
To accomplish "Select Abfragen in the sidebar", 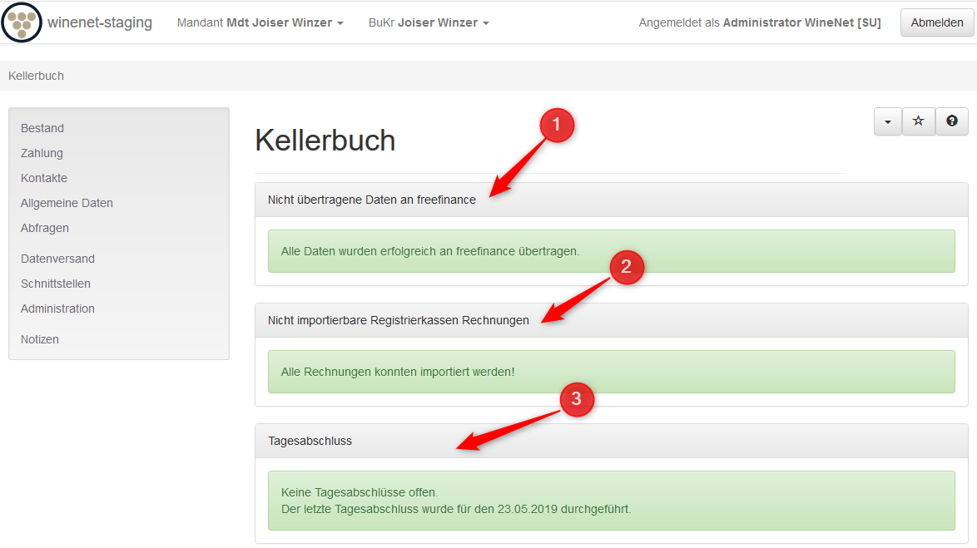I will point(45,228).
